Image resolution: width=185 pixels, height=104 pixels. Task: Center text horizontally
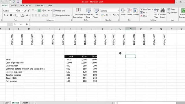pos(36,15)
